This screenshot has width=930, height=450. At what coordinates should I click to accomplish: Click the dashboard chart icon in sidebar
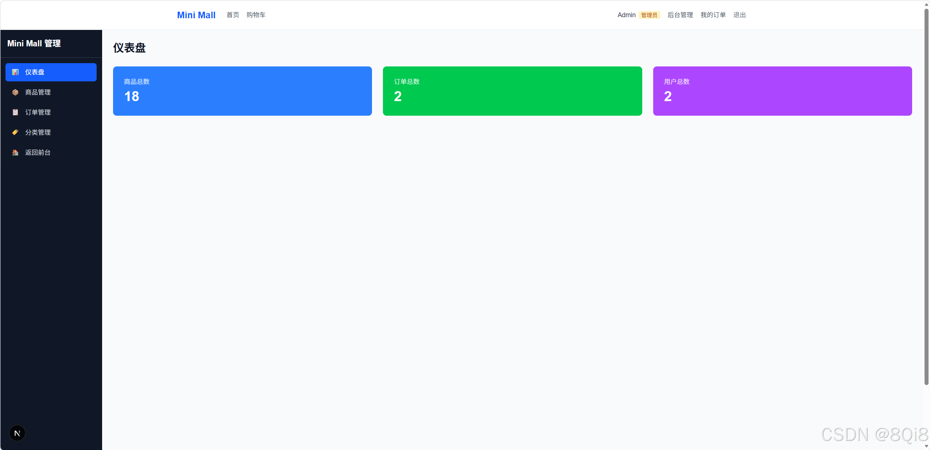click(15, 72)
